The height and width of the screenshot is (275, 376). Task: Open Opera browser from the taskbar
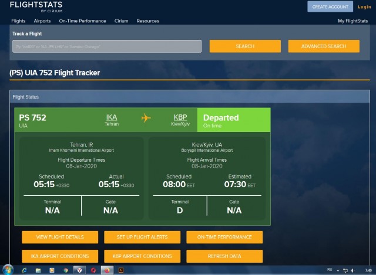click(93, 270)
